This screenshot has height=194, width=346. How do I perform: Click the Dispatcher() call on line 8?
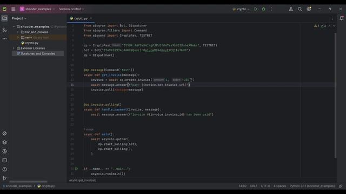pos(103,55)
